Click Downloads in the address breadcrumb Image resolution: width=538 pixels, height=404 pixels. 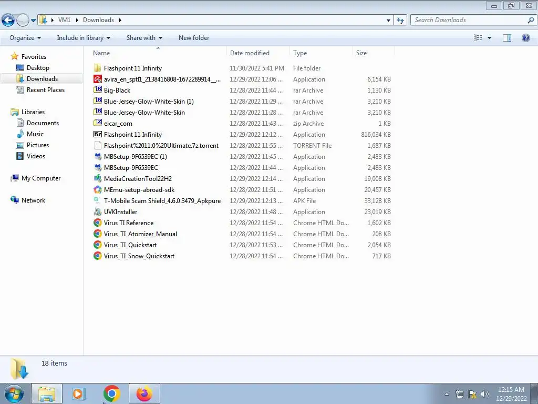tap(98, 20)
